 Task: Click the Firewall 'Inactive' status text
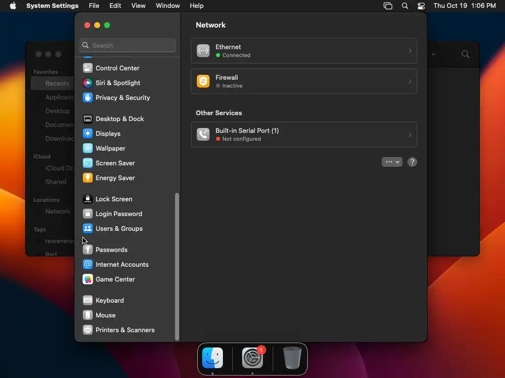[232, 86]
